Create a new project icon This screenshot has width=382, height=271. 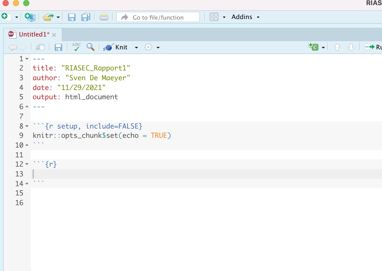coord(30,17)
